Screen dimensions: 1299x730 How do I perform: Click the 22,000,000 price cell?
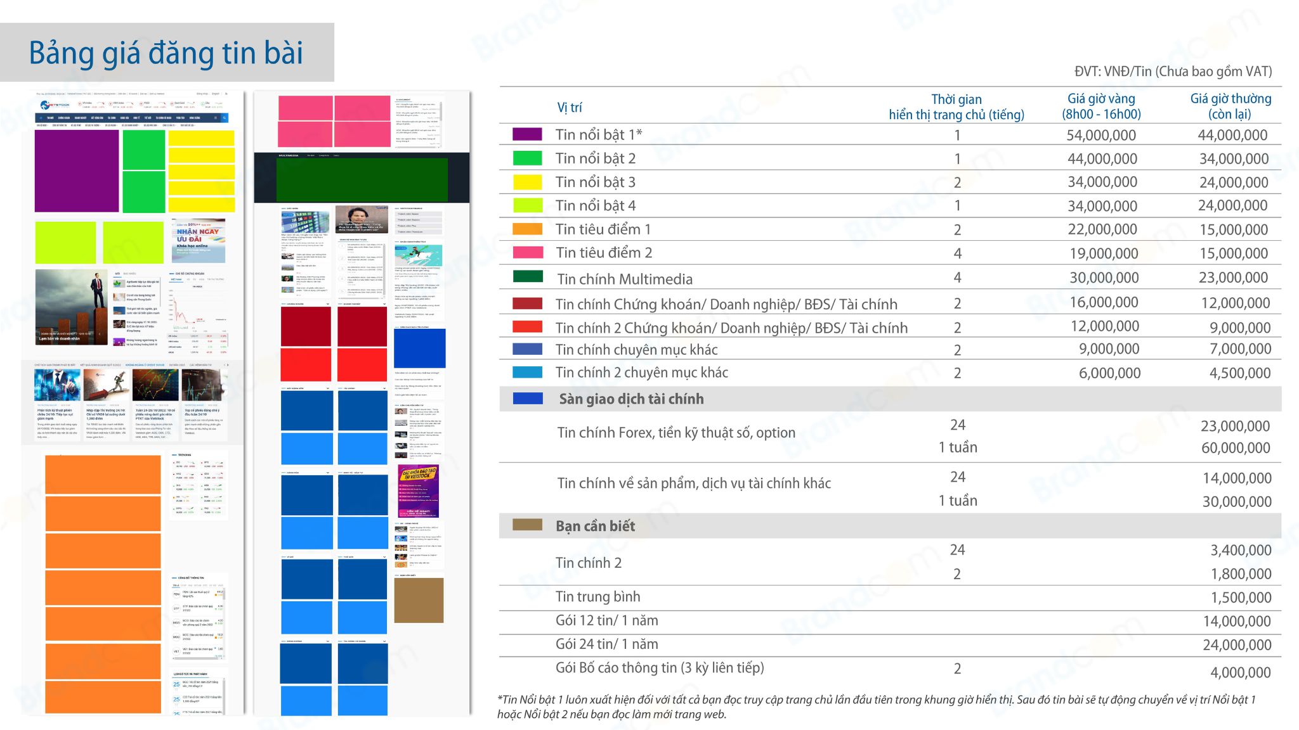click(x=1102, y=229)
